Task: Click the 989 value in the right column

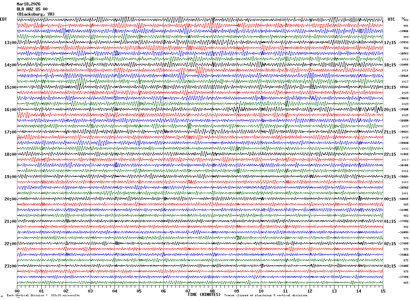Action: pos(406,37)
